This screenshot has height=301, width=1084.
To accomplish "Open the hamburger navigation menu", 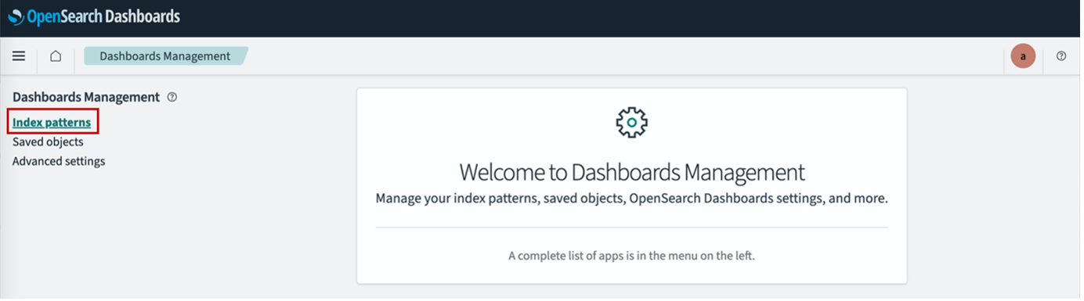I will (x=19, y=56).
